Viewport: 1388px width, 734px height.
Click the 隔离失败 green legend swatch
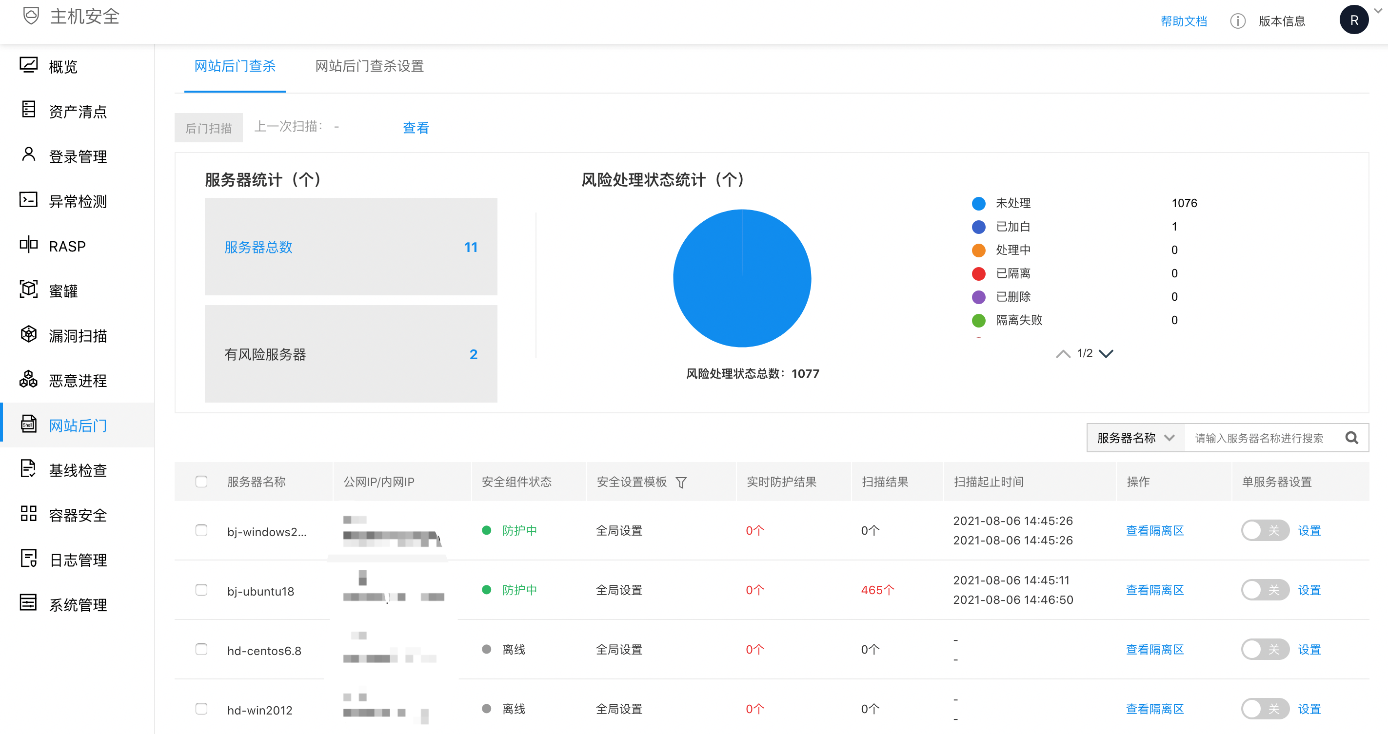coord(978,320)
